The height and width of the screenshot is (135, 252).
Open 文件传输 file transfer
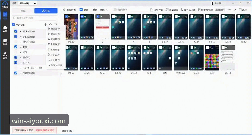click(157, 10)
